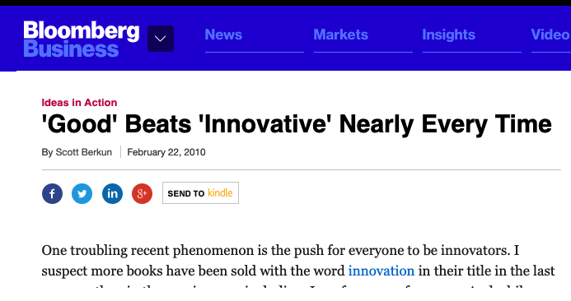Open the Video section in header
The width and height of the screenshot is (571, 301).
click(550, 35)
